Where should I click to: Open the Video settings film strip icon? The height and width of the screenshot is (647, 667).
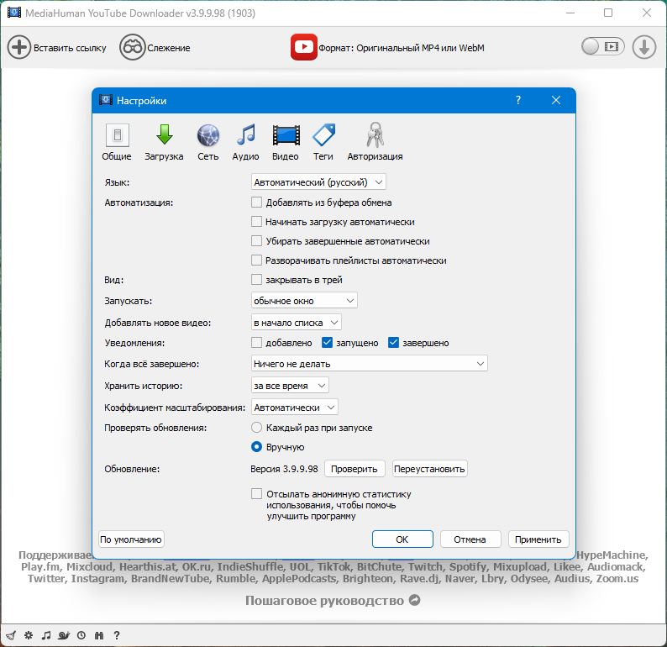(x=286, y=135)
